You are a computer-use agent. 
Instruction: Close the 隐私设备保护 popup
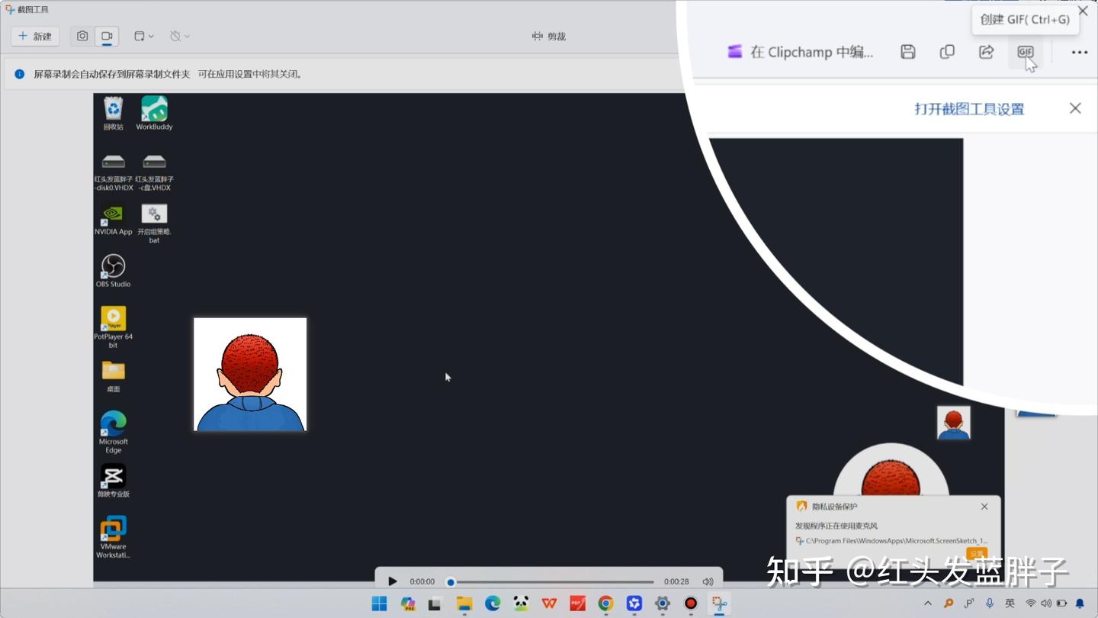[x=984, y=507]
